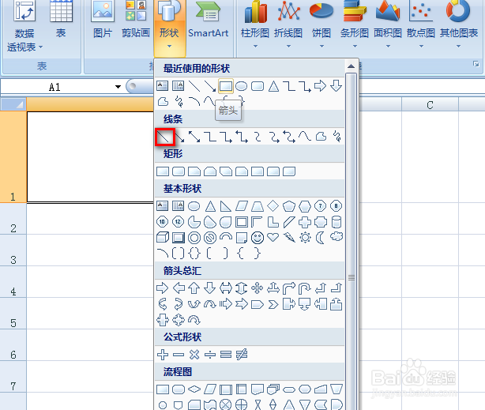Open the line chart (折线图) dropdown

click(288, 26)
